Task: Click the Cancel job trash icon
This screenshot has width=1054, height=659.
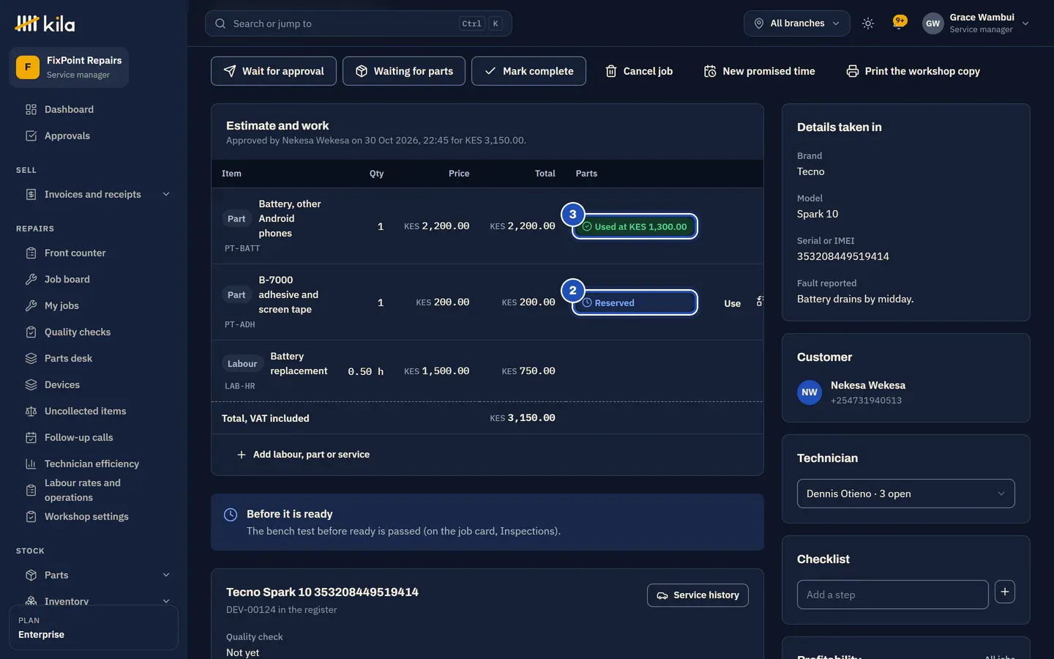Action: (x=611, y=71)
